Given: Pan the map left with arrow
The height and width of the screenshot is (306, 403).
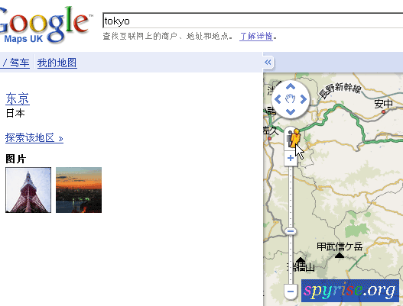Looking at the screenshot, I should click(x=278, y=99).
